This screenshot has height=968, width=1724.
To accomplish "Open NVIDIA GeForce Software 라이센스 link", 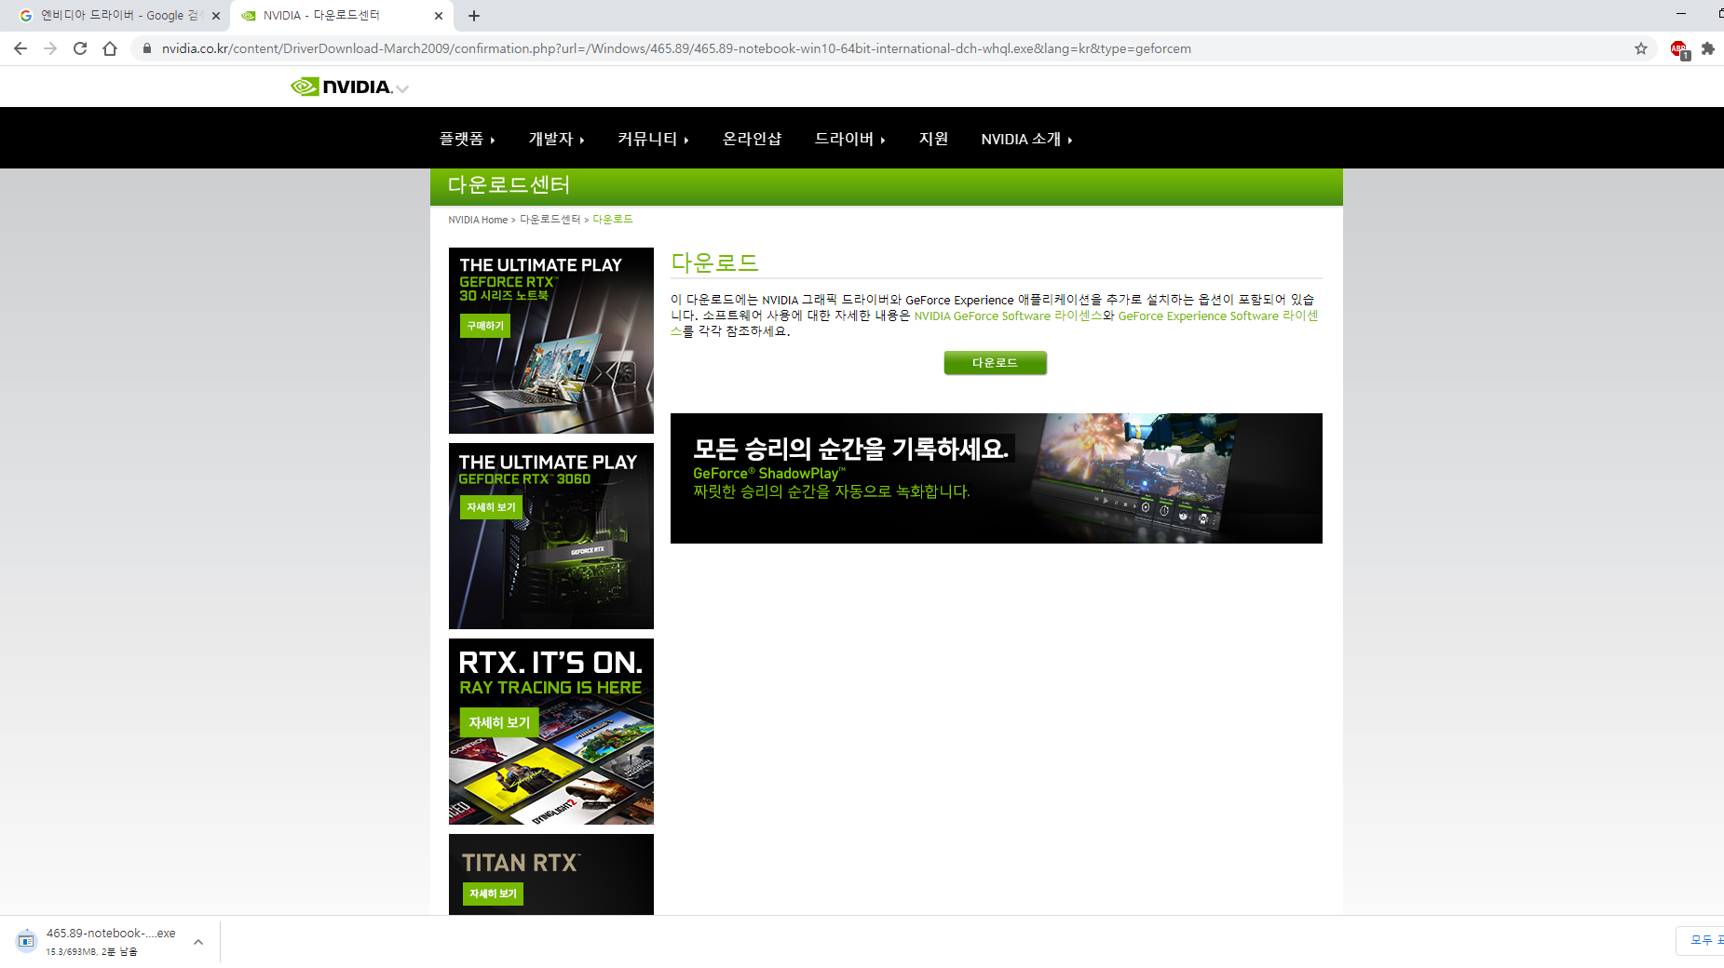I will coord(1008,316).
